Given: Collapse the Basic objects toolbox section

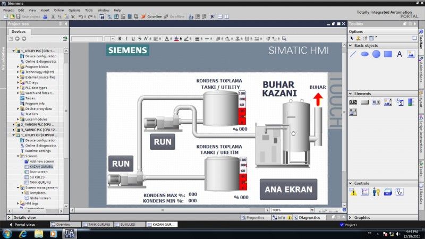Looking at the screenshot, I should pos(351,45).
